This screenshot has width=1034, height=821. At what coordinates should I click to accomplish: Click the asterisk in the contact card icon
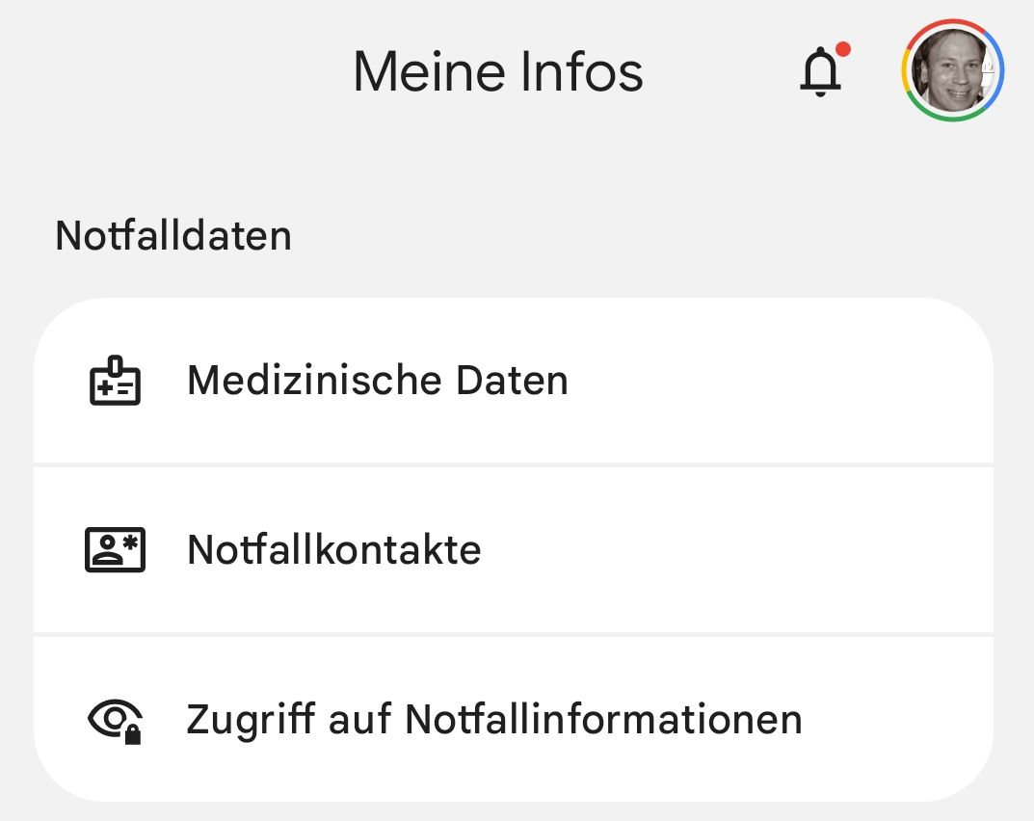click(x=130, y=543)
